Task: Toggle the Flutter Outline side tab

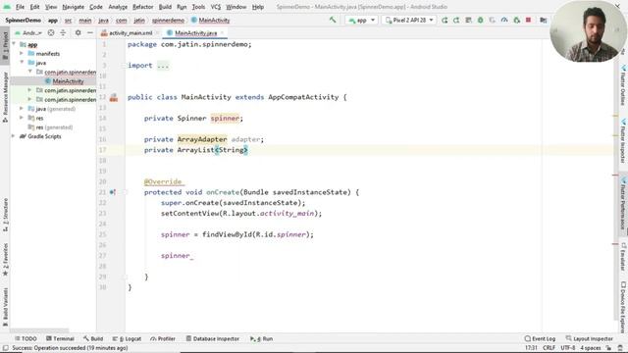Action: pyautogui.click(x=623, y=85)
